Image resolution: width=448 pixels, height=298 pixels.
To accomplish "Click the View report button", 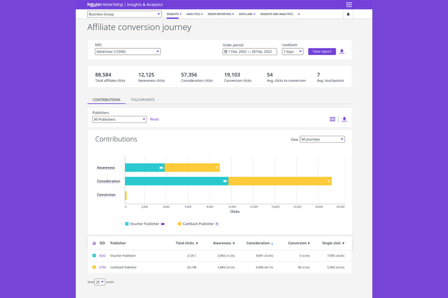I will (322, 52).
